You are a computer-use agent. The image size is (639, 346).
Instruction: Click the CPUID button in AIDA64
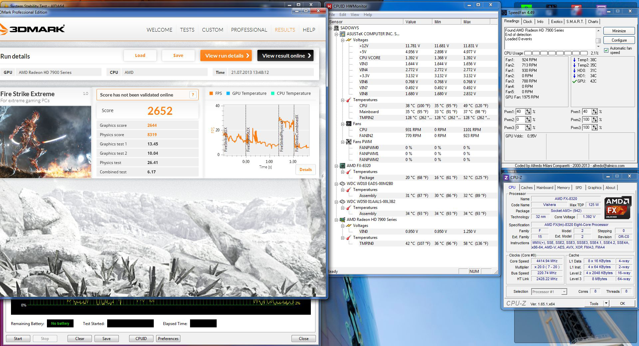point(141,339)
